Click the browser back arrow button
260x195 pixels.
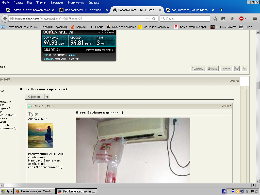pos(5,19)
